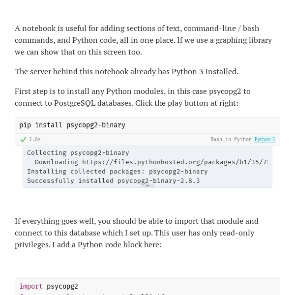
Task: Collapse the pip install output with the chevron
Action: click(147, 186)
